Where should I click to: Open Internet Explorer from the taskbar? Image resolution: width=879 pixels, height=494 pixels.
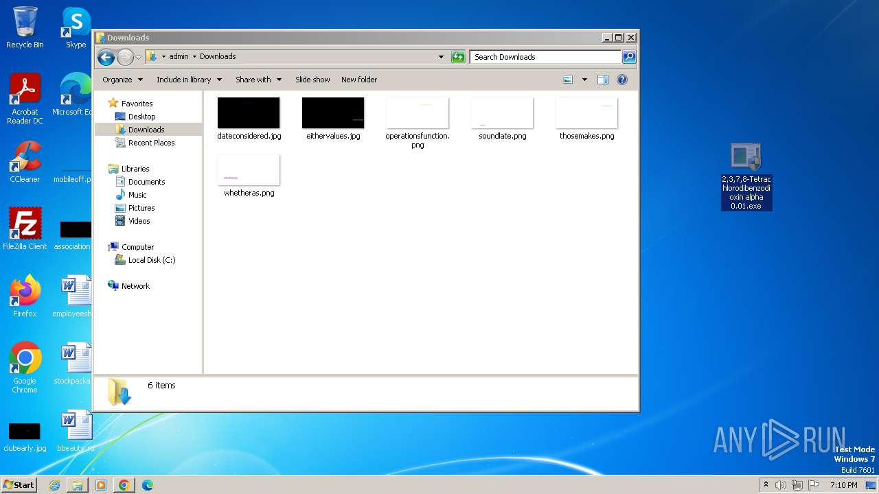[x=54, y=485]
